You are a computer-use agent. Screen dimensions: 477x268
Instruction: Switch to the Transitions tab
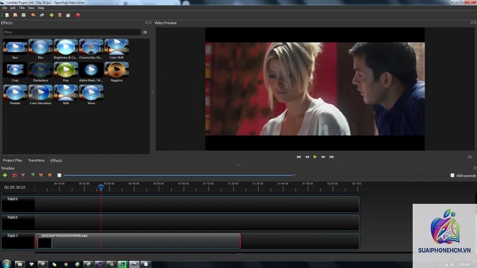point(36,160)
